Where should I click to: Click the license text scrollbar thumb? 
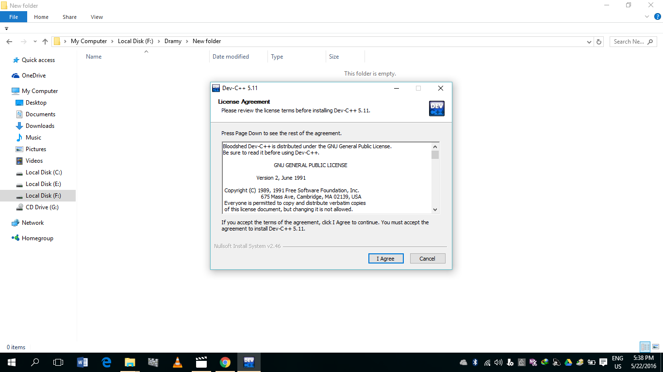tap(435, 155)
